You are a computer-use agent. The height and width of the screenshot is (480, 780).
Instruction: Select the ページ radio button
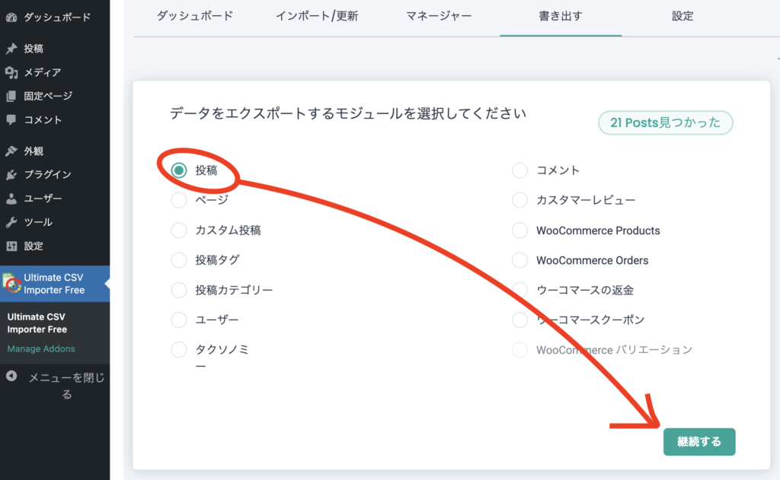coord(178,200)
